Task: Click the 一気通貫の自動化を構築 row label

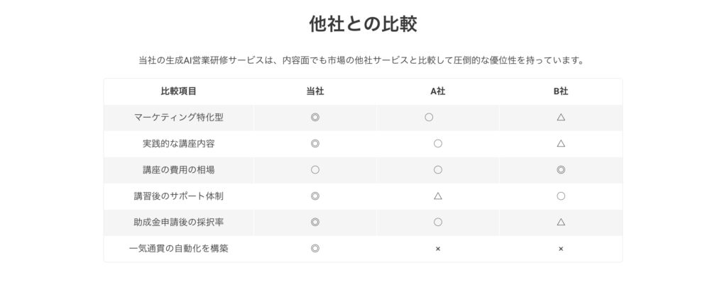Action: coord(178,249)
